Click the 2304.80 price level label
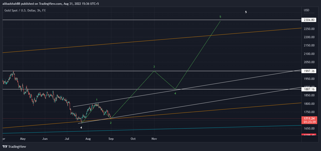 309,20
